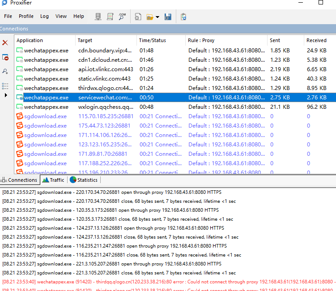
Task: Click the red 23:53:40 thirdqq.qlogo.cn error line
Action: (169, 282)
